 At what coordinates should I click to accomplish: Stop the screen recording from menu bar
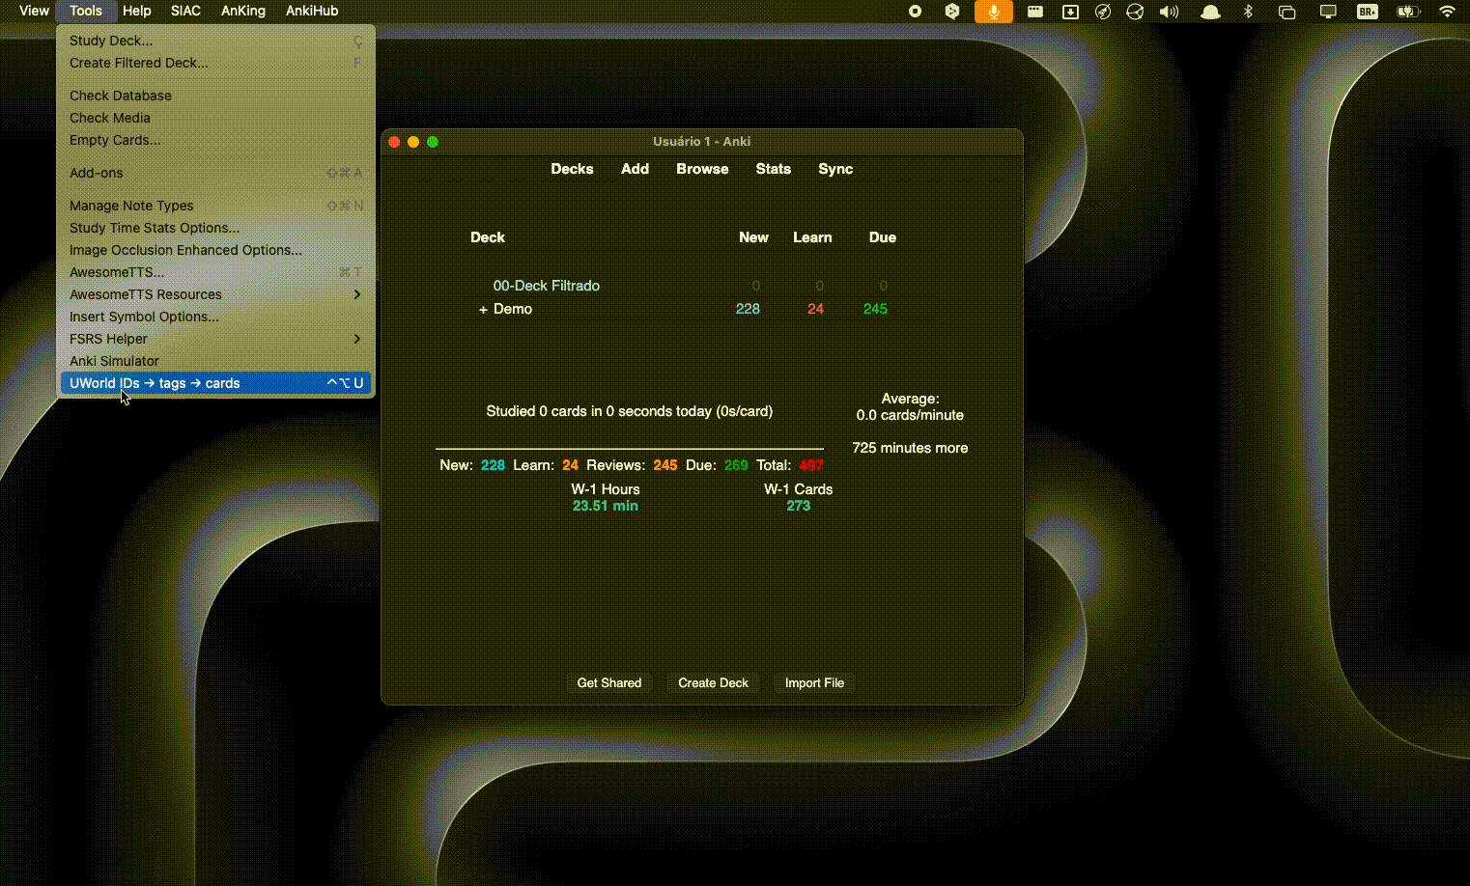(915, 12)
